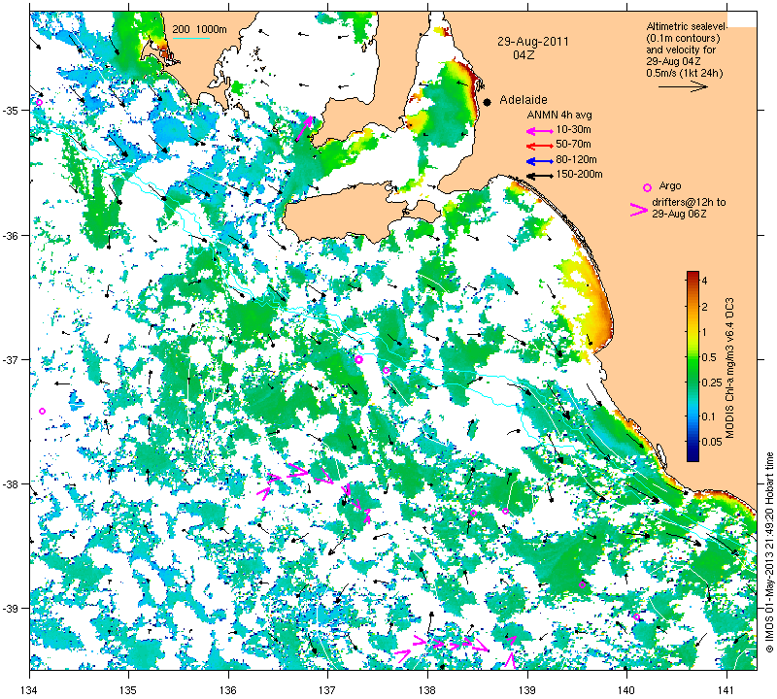The image size is (777, 699).
Task: Click the bold Argo circle near 137.3E 37S
Action: 358,359
